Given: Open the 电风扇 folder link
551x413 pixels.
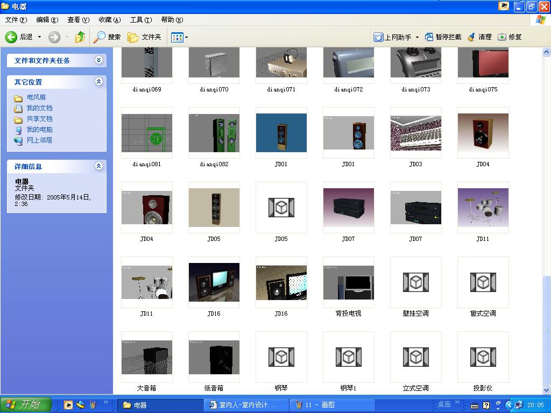Looking at the screenshot, I should point(36,97).
